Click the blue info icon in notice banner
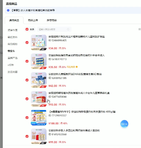The image size is (141, 148). click(8, 10)
